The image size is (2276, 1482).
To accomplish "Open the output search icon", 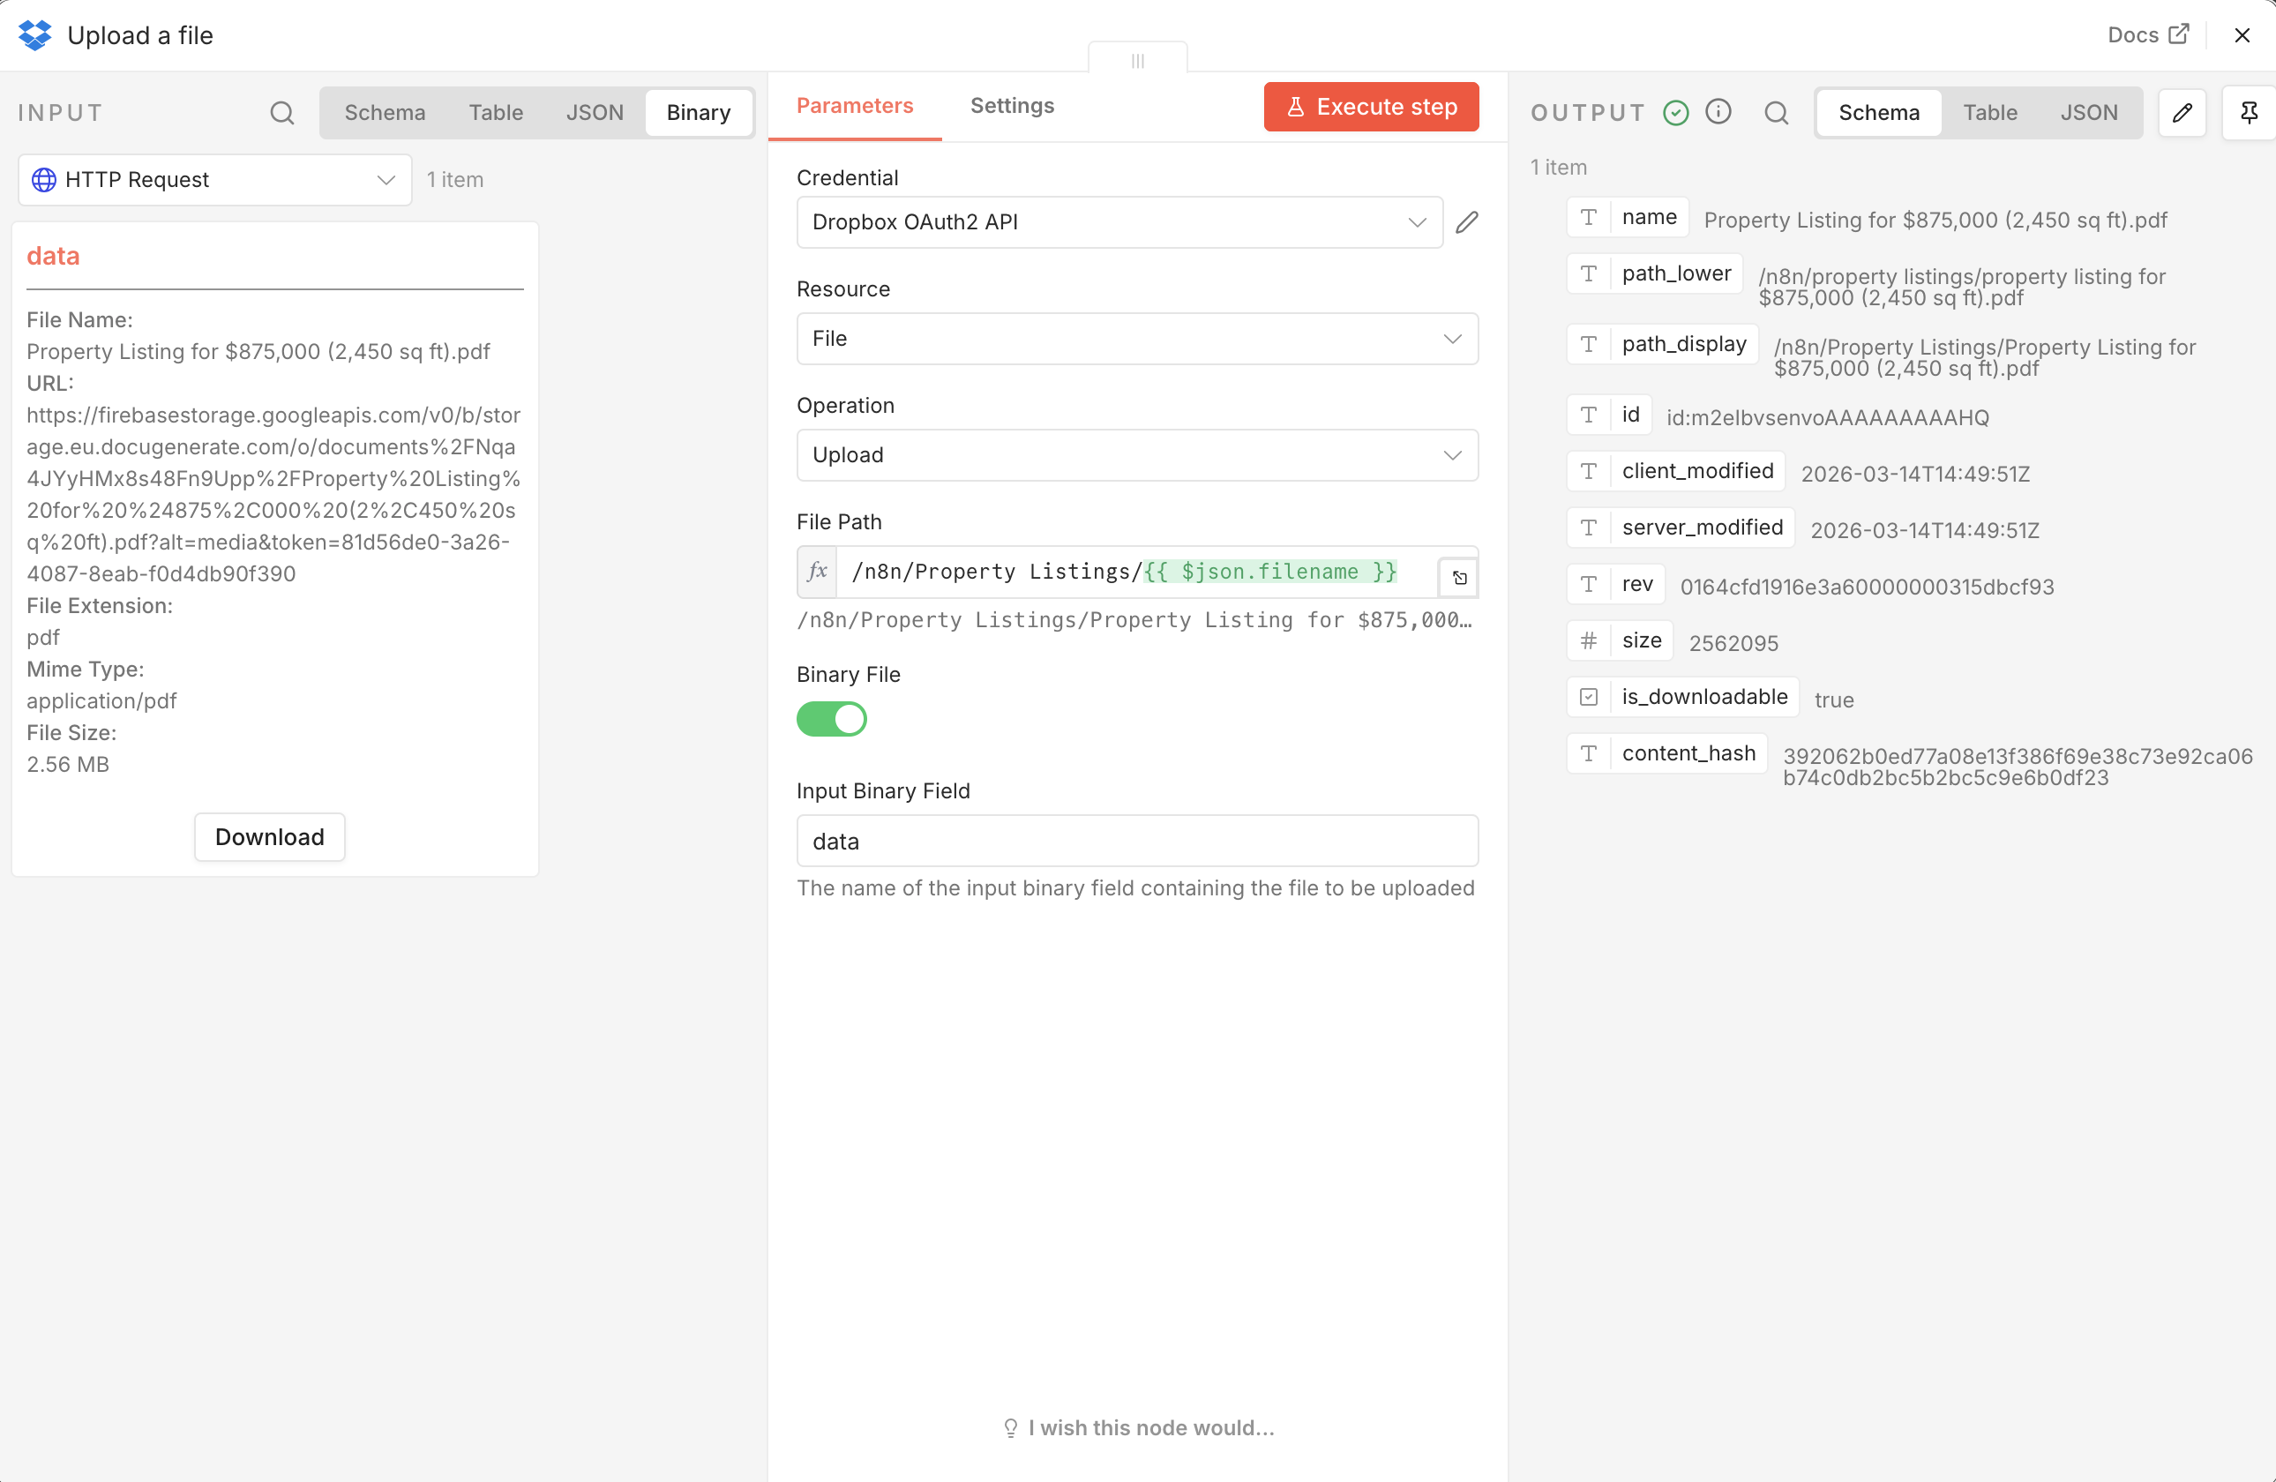I will pos(1776,112).
